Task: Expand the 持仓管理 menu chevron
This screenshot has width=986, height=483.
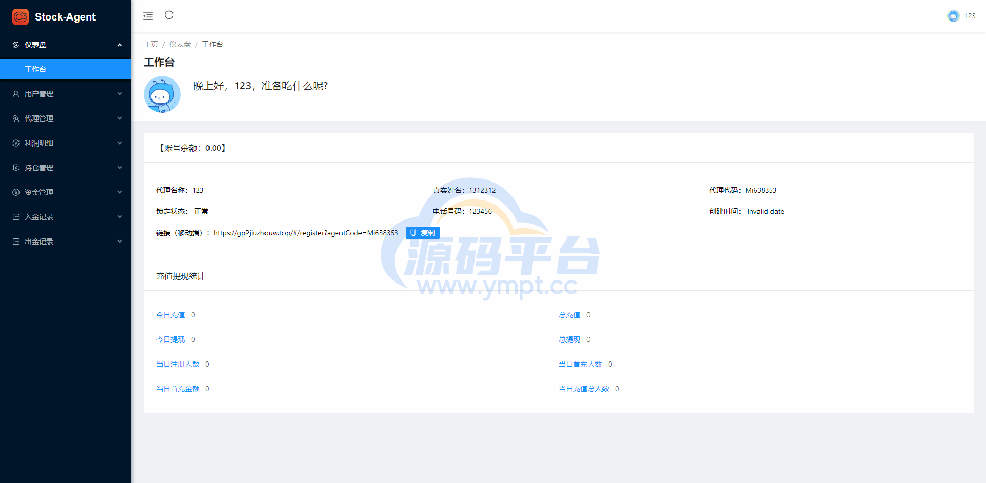Action: point(120,168)
